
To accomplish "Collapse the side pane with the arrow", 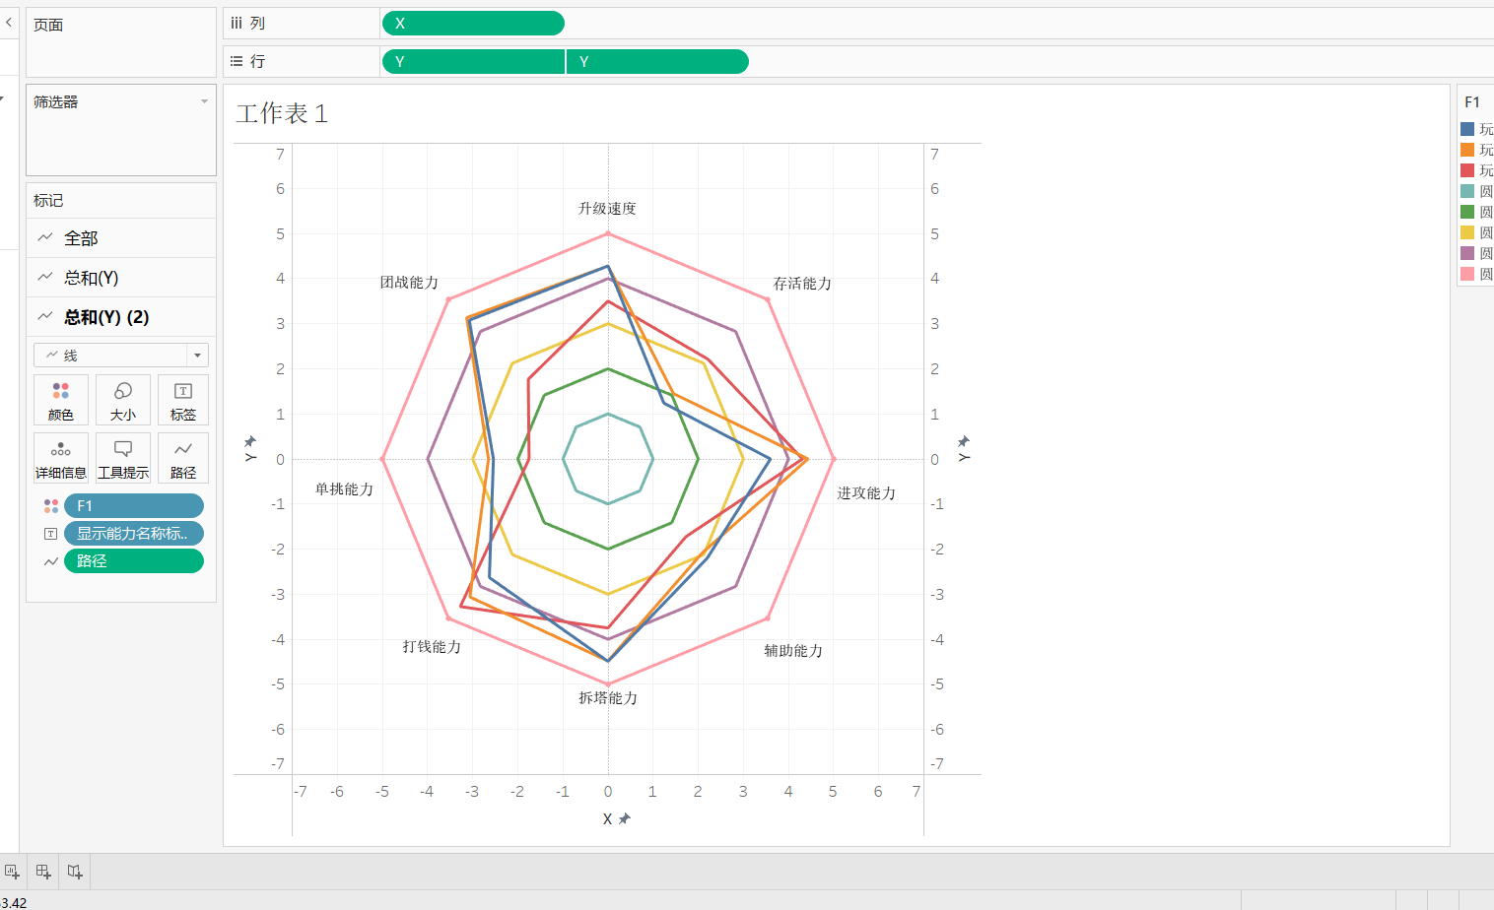I will click(8, 22).
